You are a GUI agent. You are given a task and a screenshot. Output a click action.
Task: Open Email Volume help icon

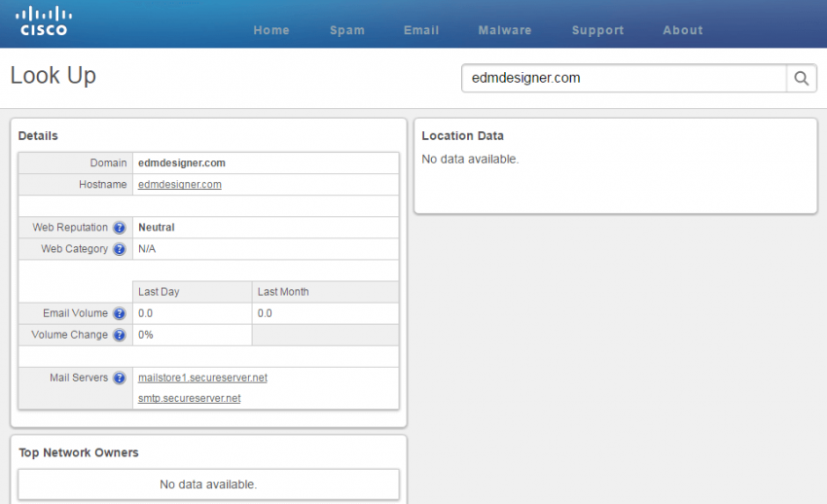tap(120, 313)
